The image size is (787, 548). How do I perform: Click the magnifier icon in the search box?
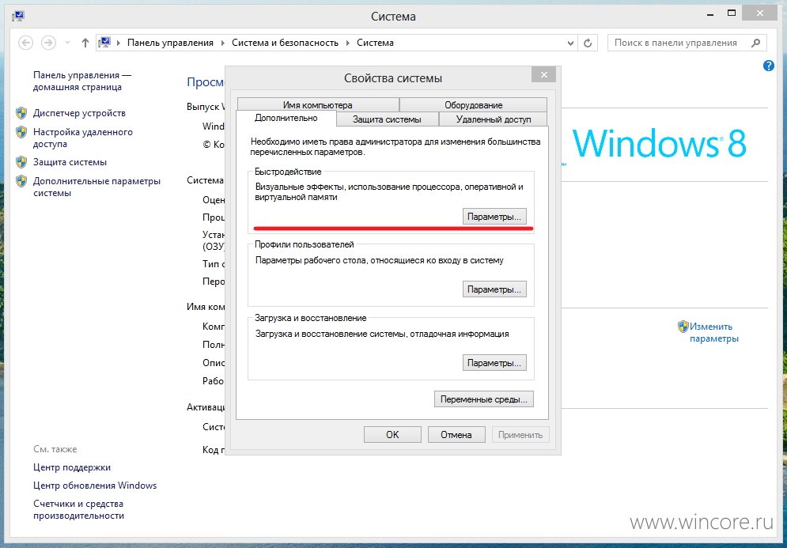tap(756, 43)
